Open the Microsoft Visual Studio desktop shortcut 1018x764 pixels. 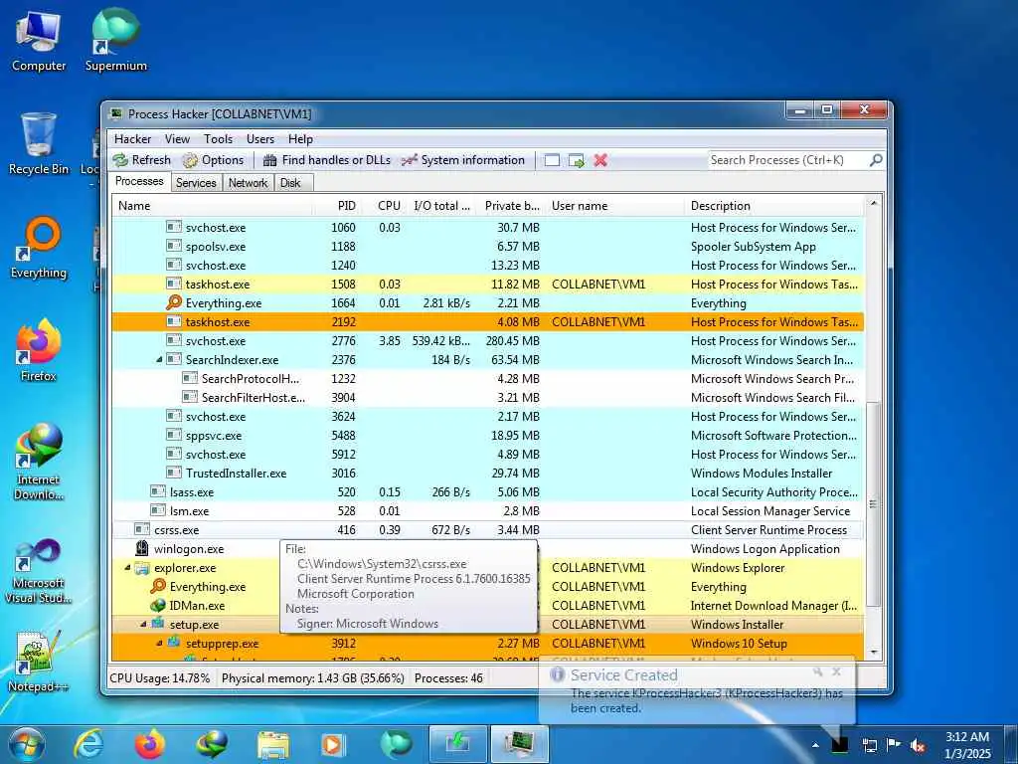click(x=39, y=572)
